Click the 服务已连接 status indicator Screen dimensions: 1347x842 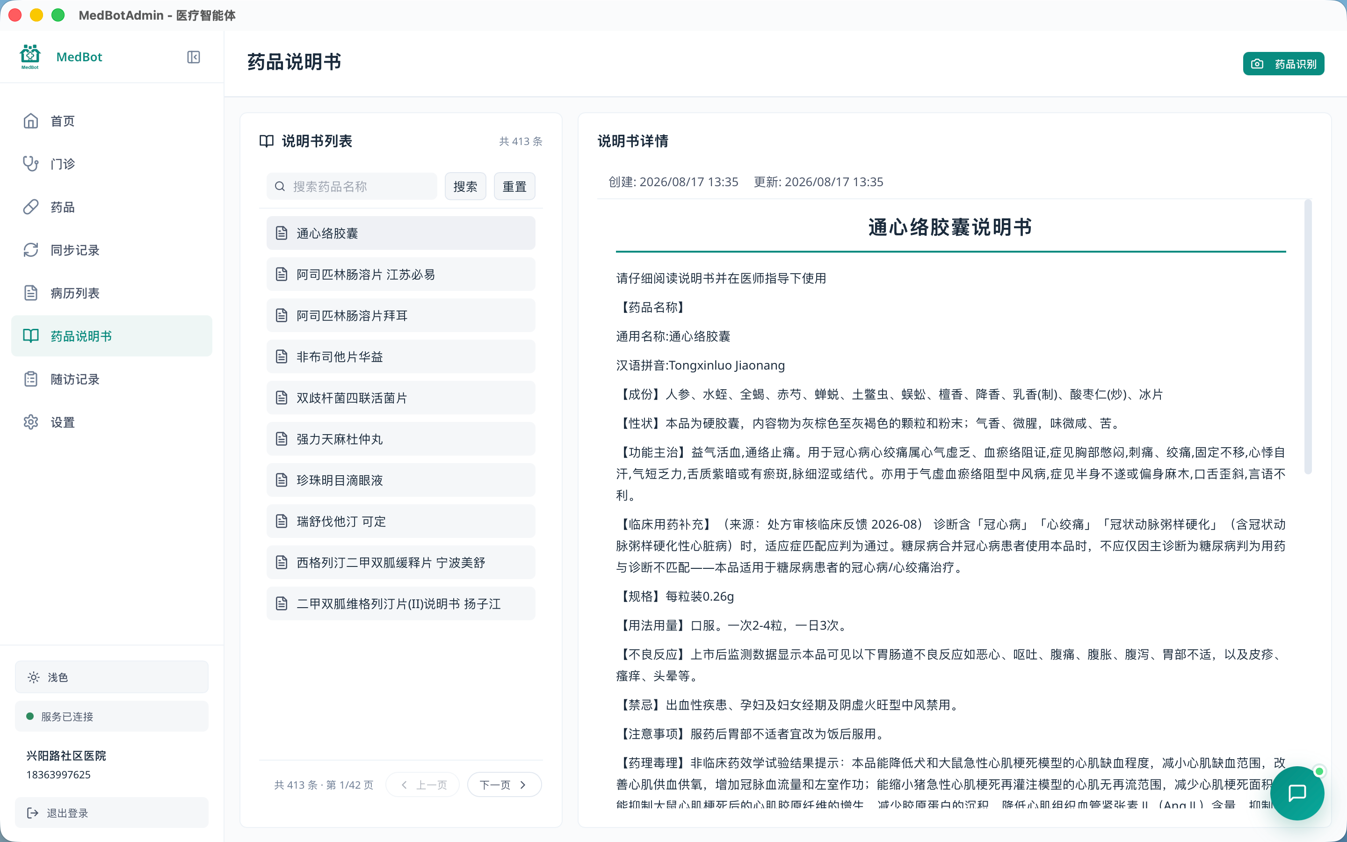click(x=112, y=716)
